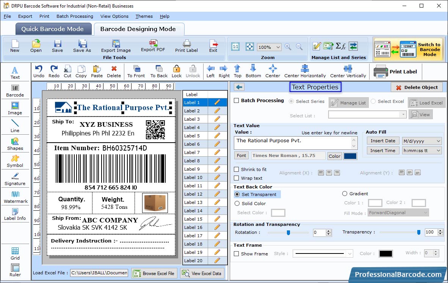The width and height of the screenshot is (448, 283).
Task: Click Browse Excel File button
Action: pos(155,273)
